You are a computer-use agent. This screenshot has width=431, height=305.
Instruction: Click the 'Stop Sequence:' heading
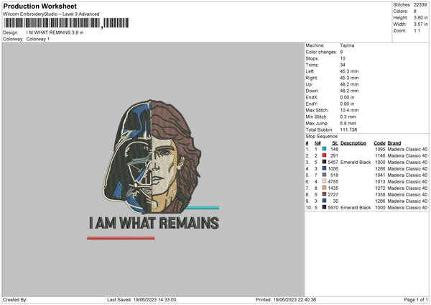(x=322, y=137)
